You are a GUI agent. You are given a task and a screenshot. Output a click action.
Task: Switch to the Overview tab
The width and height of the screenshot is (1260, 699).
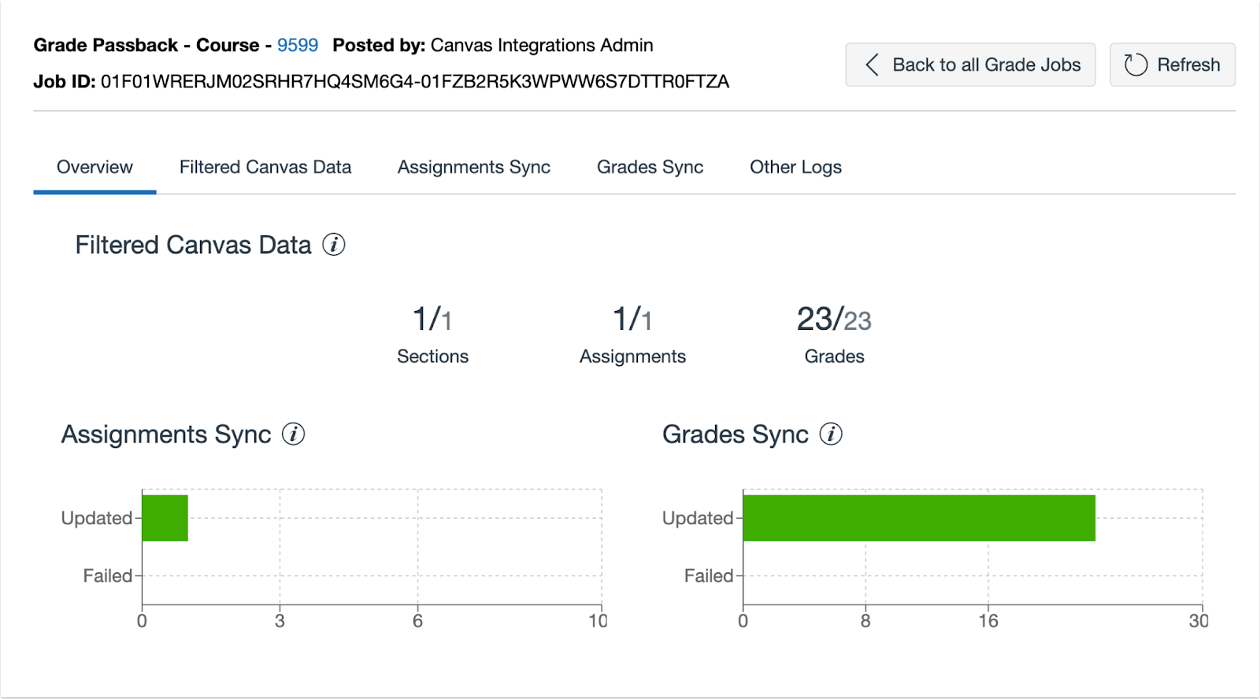94,167
